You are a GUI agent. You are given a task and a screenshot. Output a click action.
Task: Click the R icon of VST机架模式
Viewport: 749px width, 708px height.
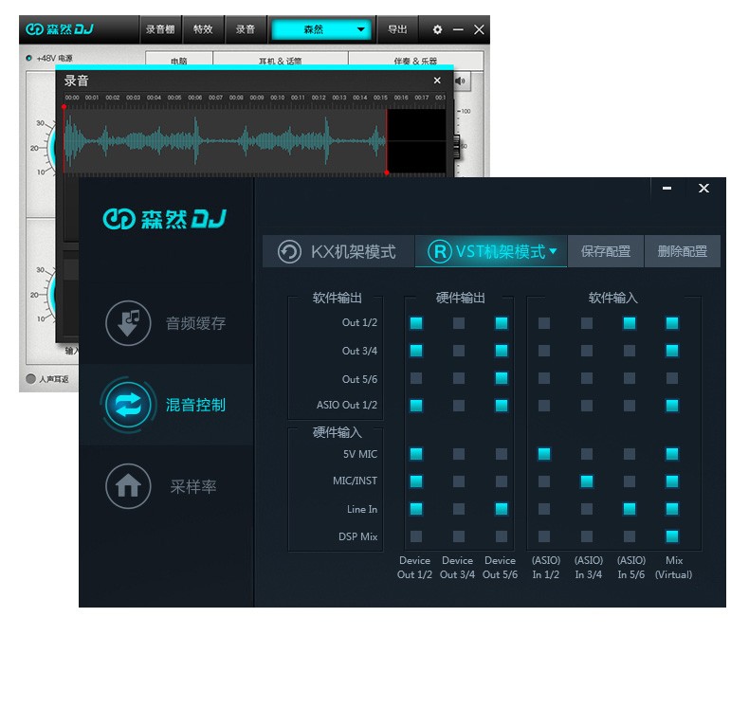[440, 251]
